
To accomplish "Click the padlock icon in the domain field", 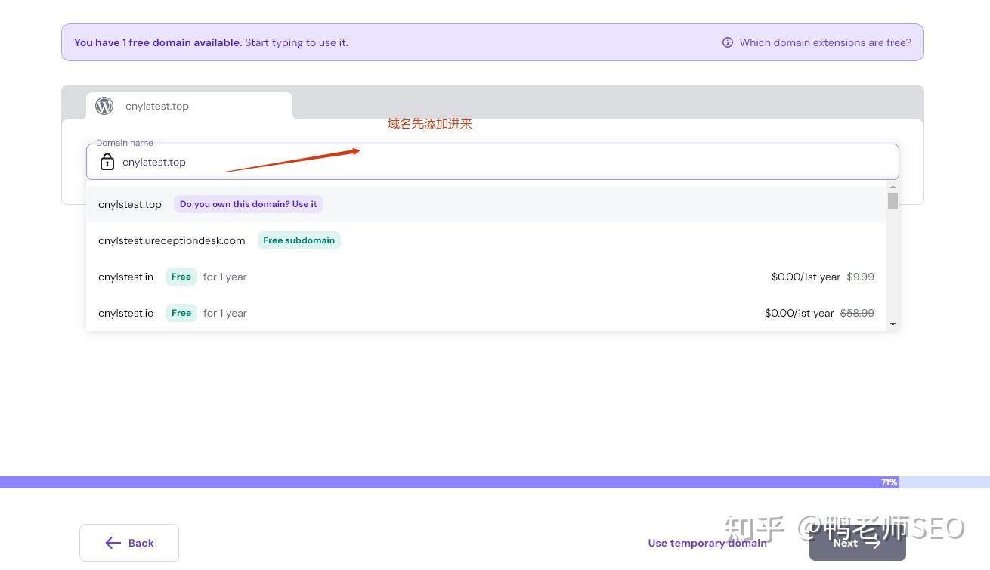I will click(x=107, y=162).
